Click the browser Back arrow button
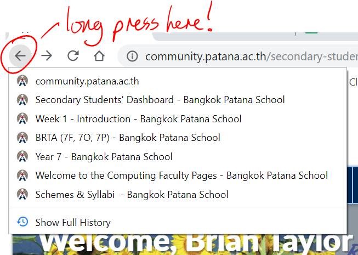This screenshot has height=255, width=358. (20, 56)
